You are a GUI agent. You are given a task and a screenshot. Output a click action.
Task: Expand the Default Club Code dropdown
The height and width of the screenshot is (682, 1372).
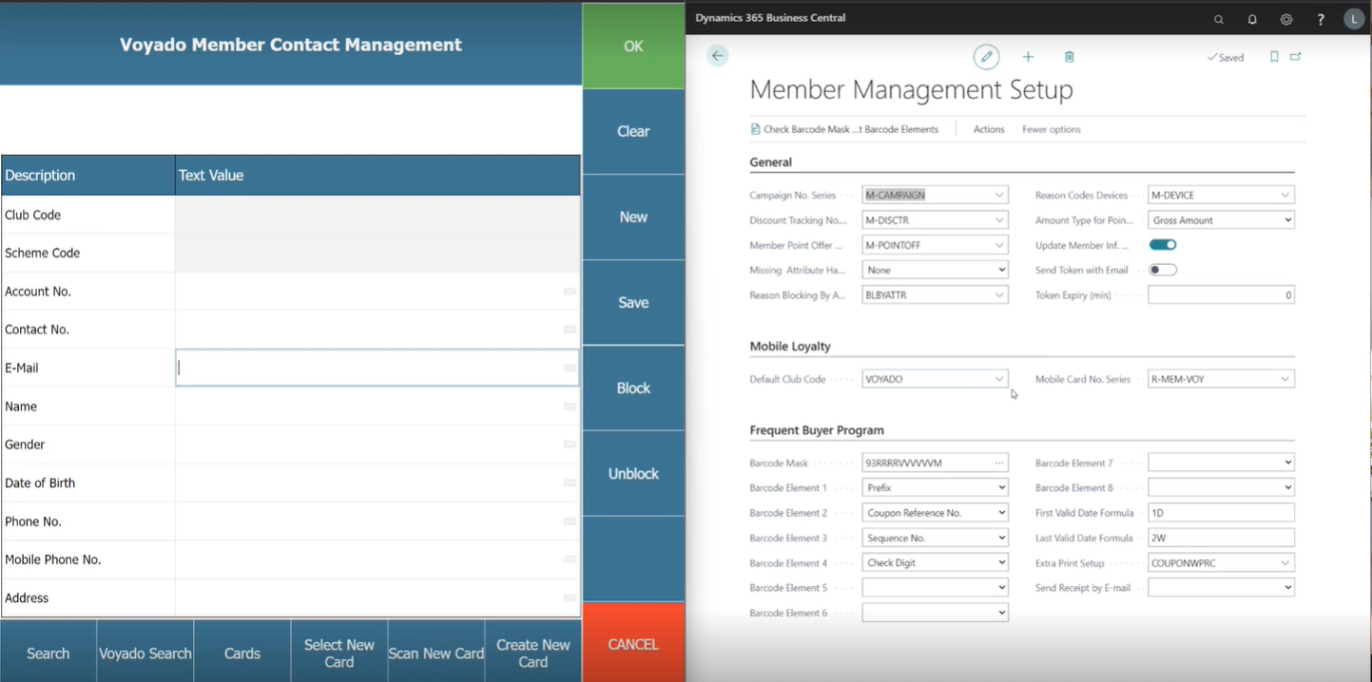tap(998, 379)
